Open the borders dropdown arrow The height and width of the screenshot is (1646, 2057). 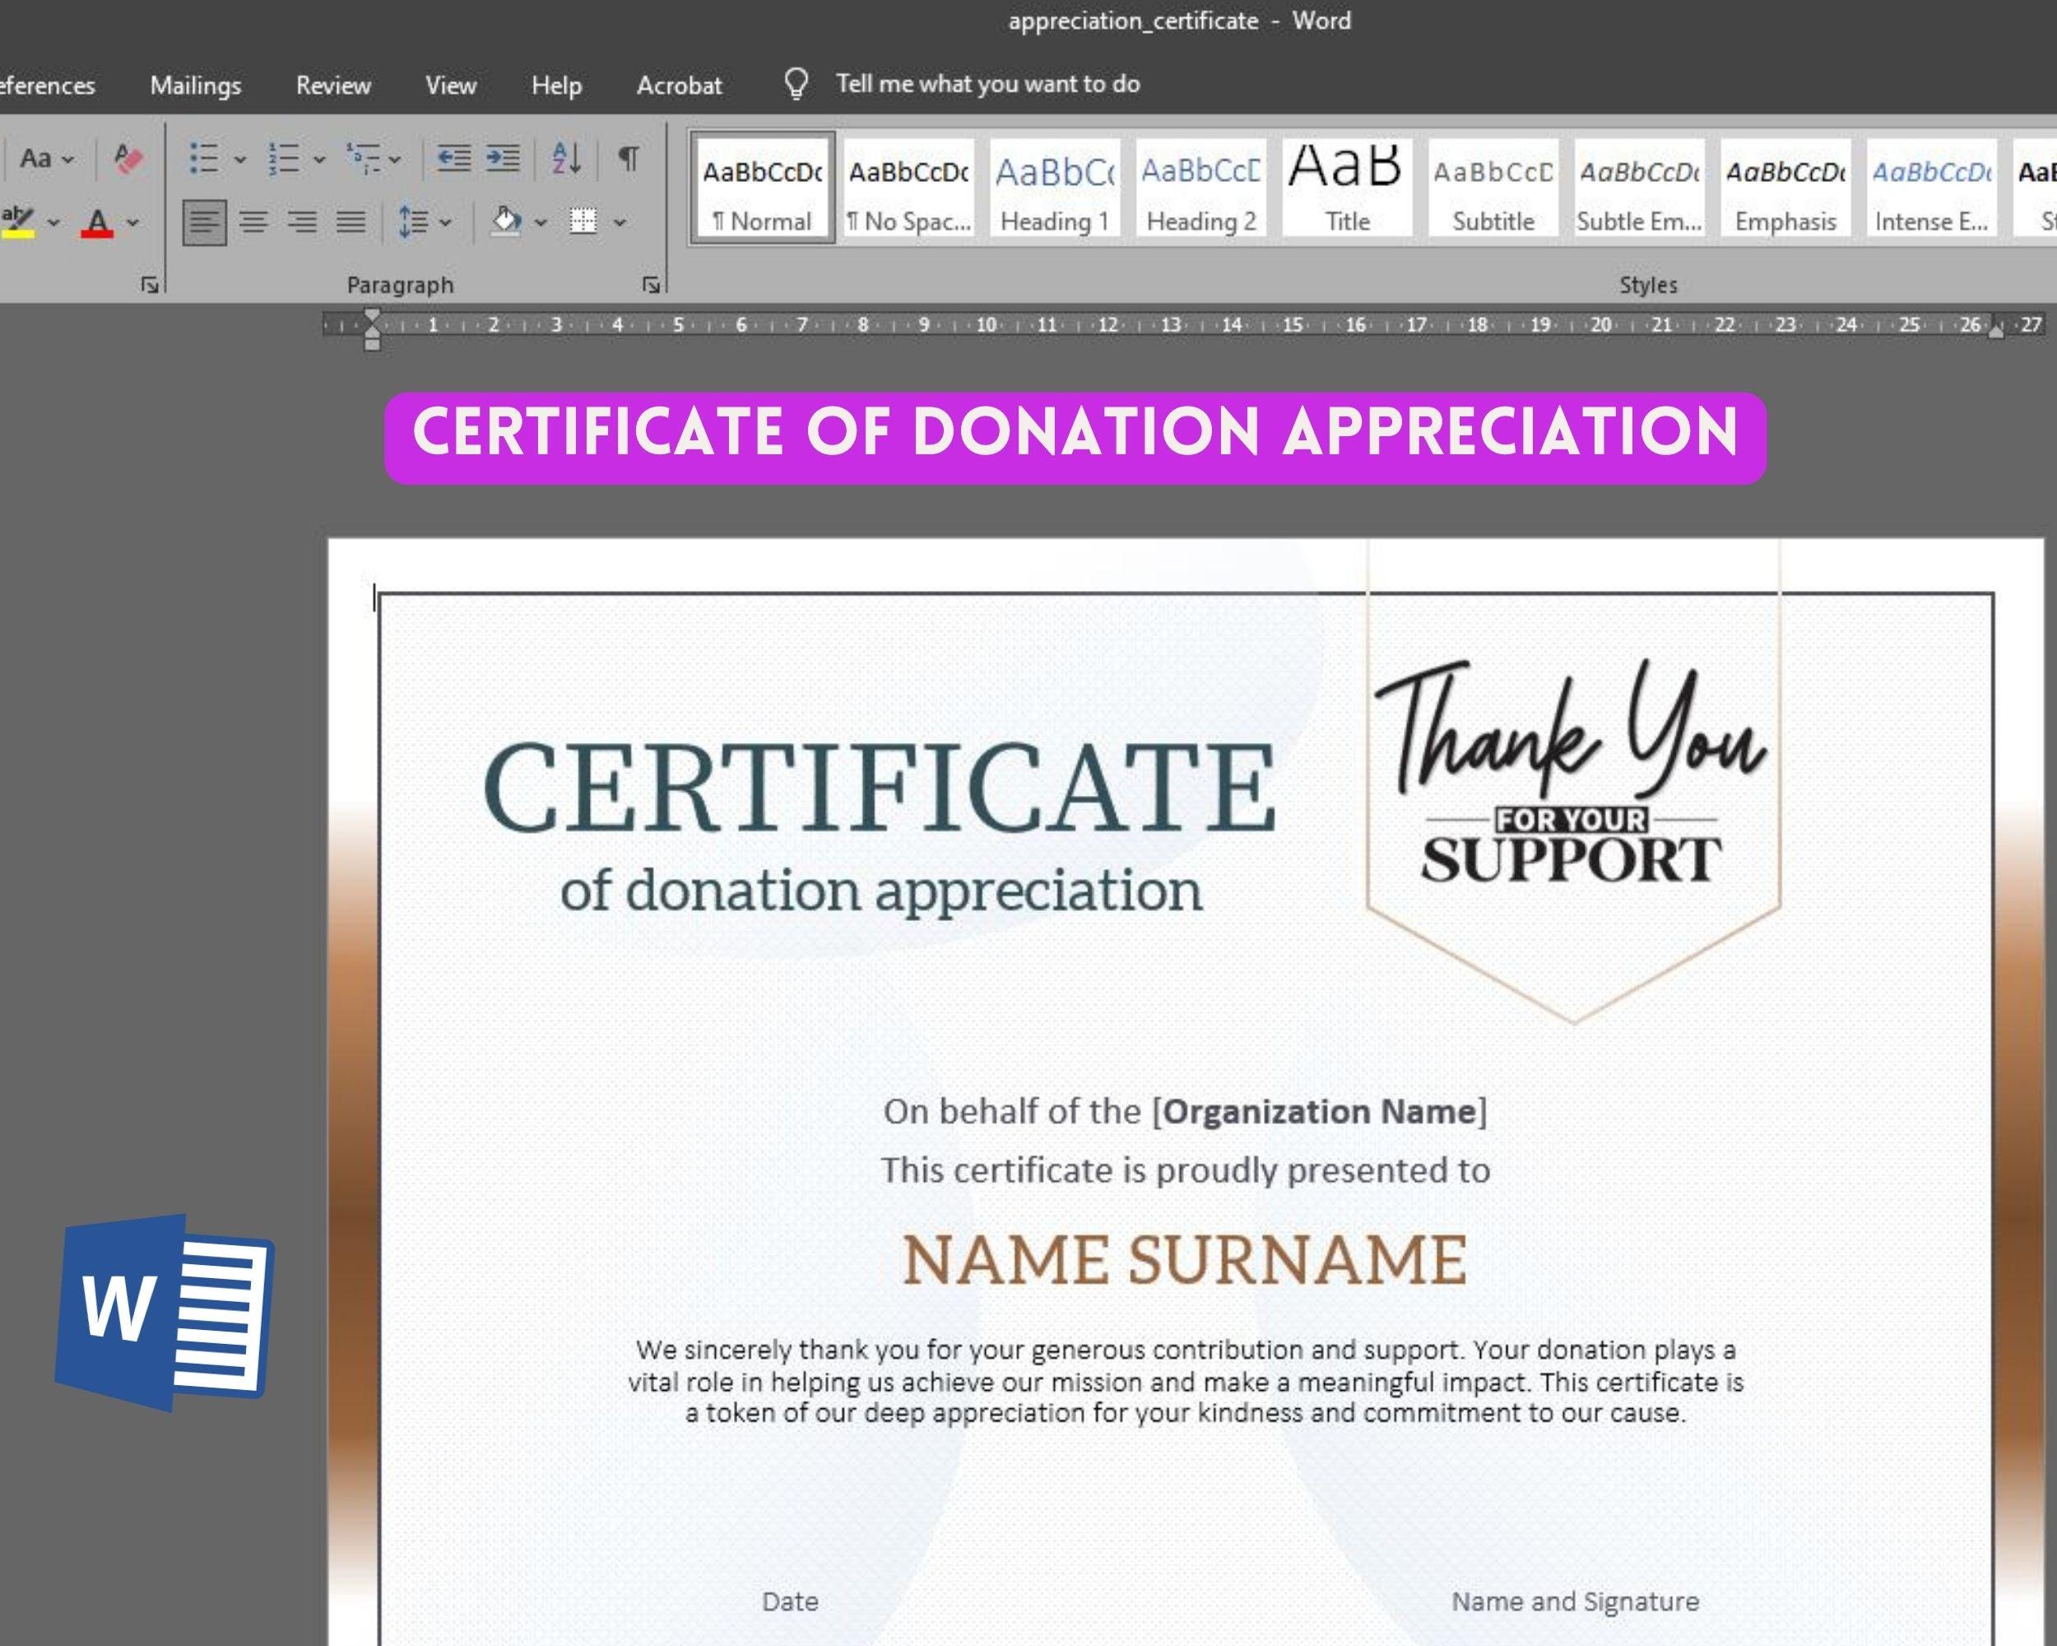pyautogui.click(x=620, y=223)
